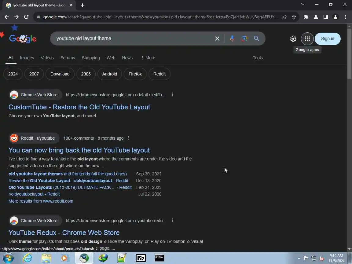Click the address bar URL
Screen dimensions: 352x264
pyautogui.click(x=160, y=17)
